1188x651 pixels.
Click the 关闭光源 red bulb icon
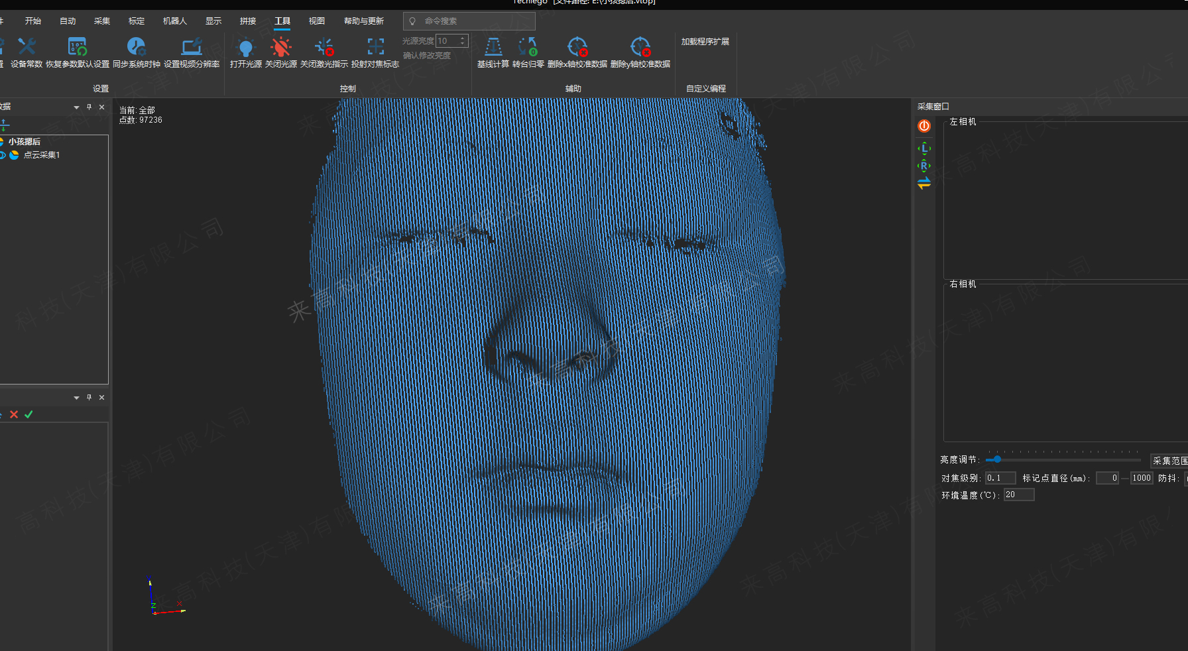coord(281,48)
